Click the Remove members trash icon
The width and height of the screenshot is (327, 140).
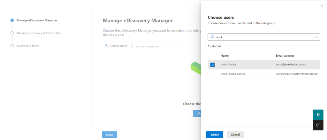tap(132, 46)
